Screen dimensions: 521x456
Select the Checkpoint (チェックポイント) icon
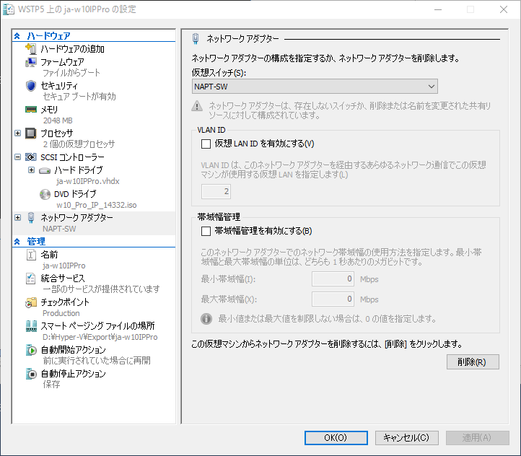pos(31,302)
